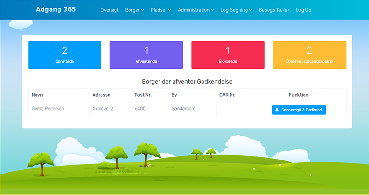Open the yellow Oprettet i Adgangskontrol card
The width and height of the screenshot is (369, 195).
[x=309, y=55]
